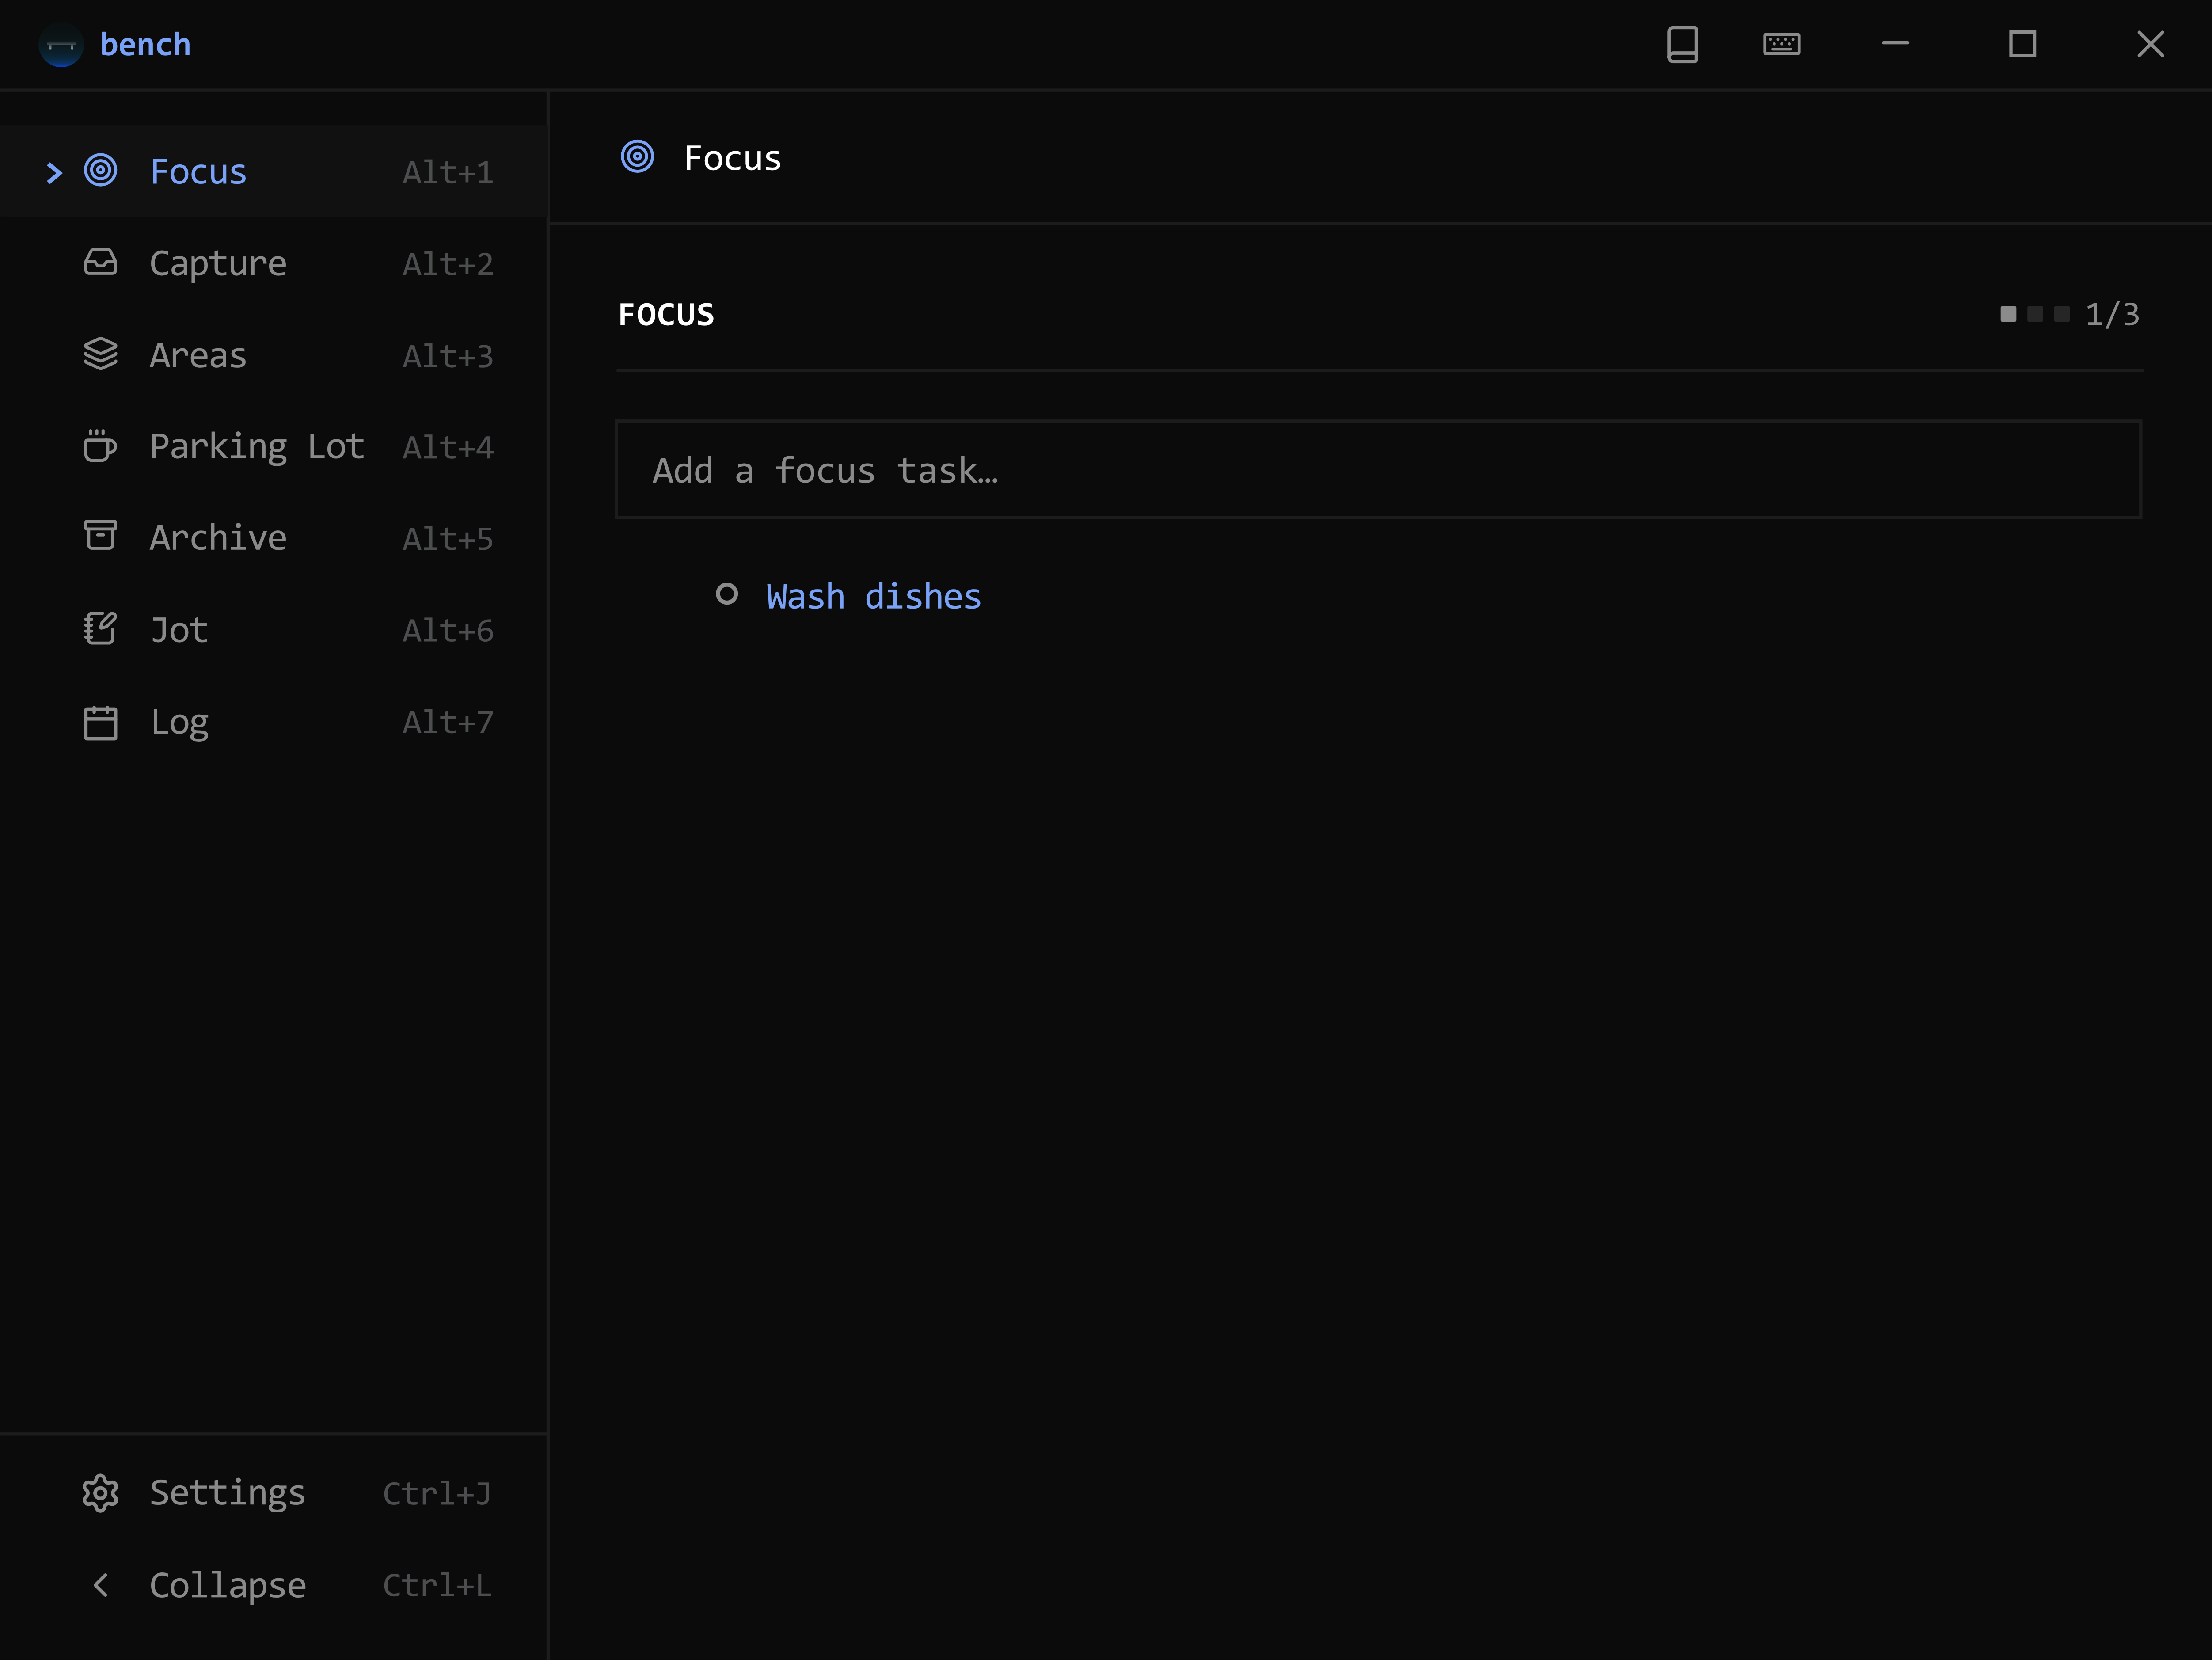Open Settings from the sidebar
2212x1660 pixels.
pyautogui.click(x=274, y=1493)
